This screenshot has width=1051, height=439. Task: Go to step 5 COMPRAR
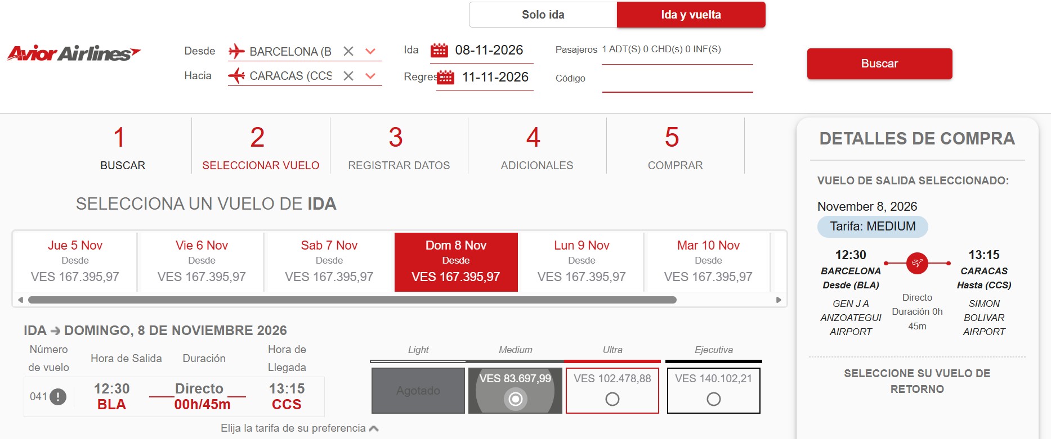(x=675, y=148)
